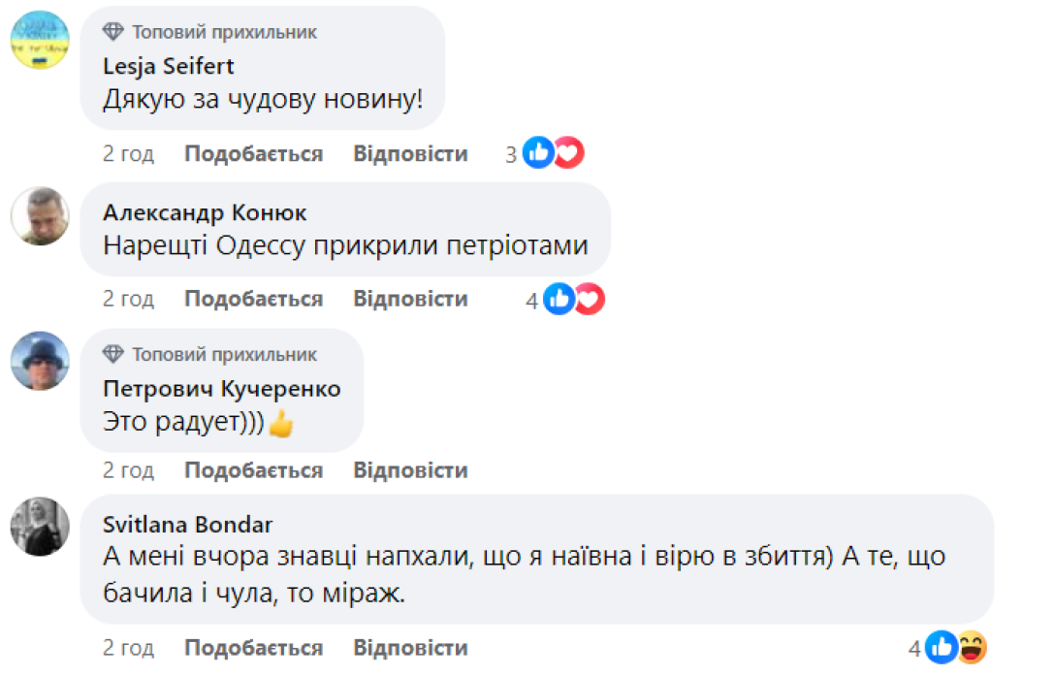Click the Like thumbs-up reaction under Lesja's comment

click(537, 152)
